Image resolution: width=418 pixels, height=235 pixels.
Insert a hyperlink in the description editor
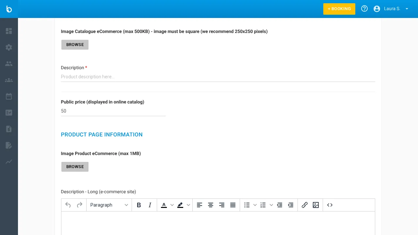tap(305, 205)
